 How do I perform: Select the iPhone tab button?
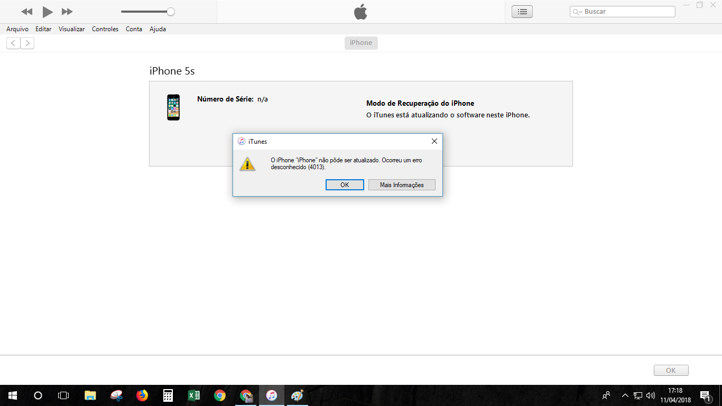pyautogui.click(x=361, y=43)
